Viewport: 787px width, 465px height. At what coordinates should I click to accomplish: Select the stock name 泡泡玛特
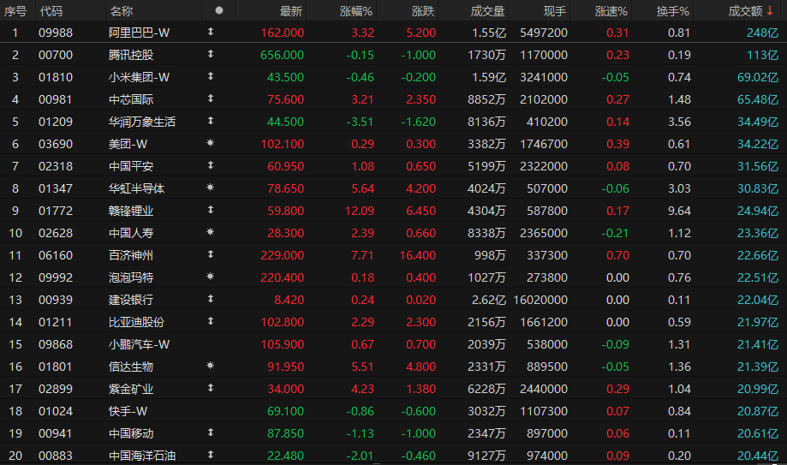[x=131, y=277]
